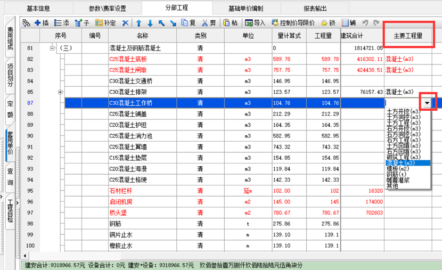Click the 插 insert row button
The width and height of the screenshot is (442, 270).
pos(42,23)
